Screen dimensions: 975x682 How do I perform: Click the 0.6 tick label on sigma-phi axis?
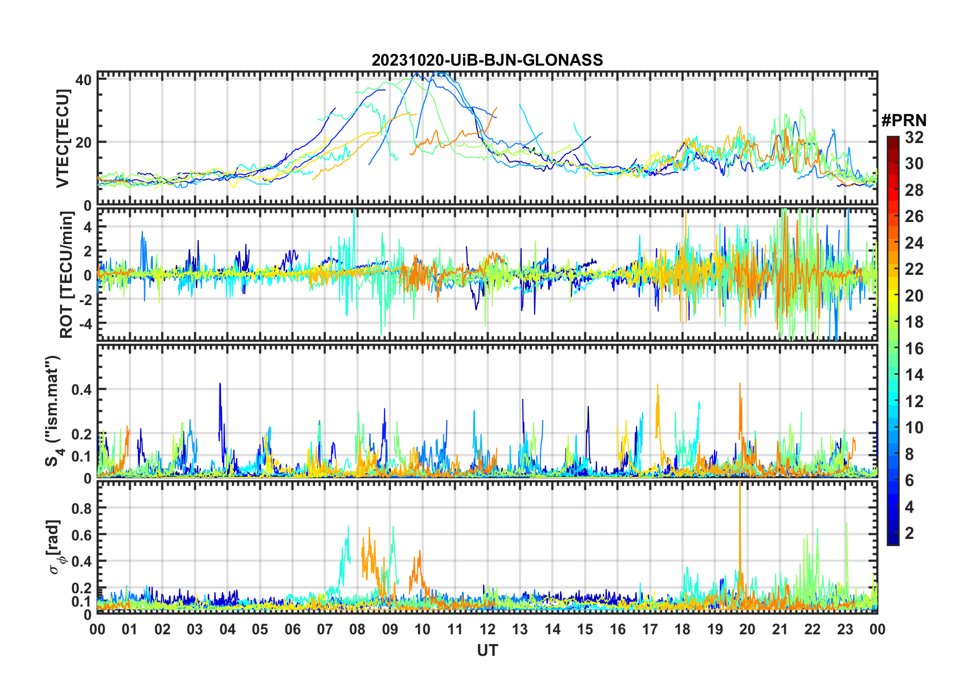click(x=82, y=535)
